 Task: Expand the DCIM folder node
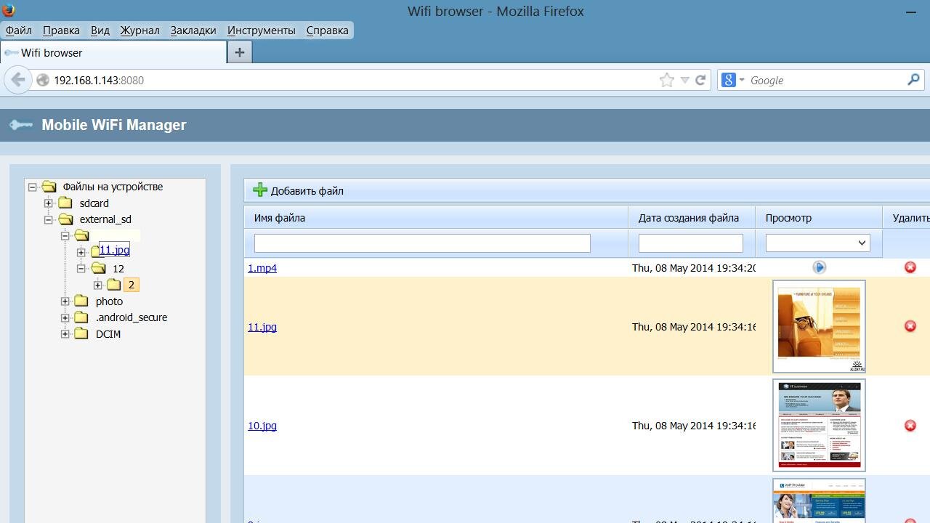65,334
